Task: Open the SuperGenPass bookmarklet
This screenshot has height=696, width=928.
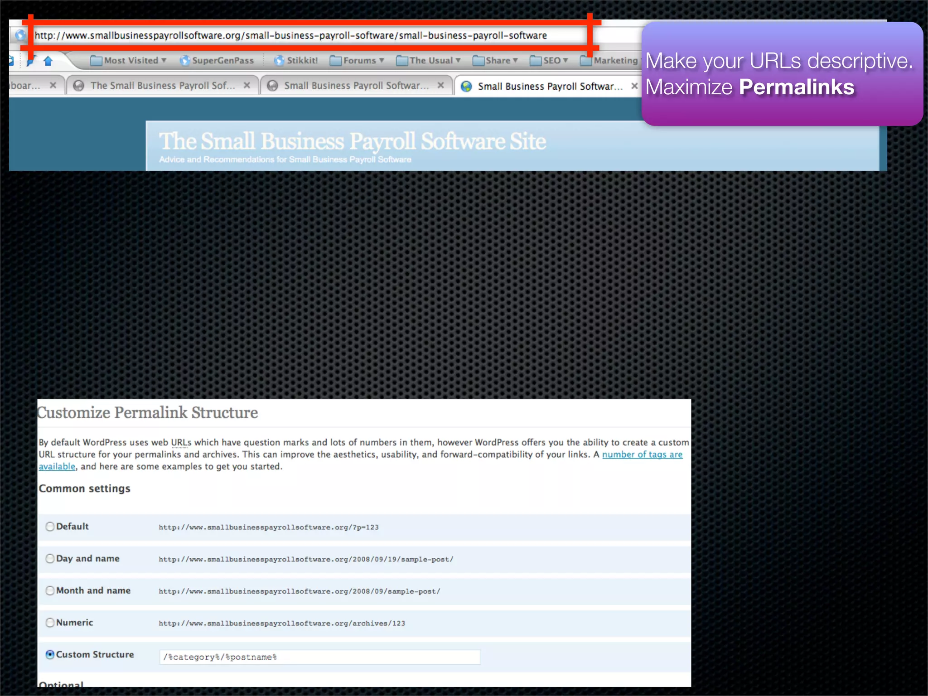Action: point(217,61)
